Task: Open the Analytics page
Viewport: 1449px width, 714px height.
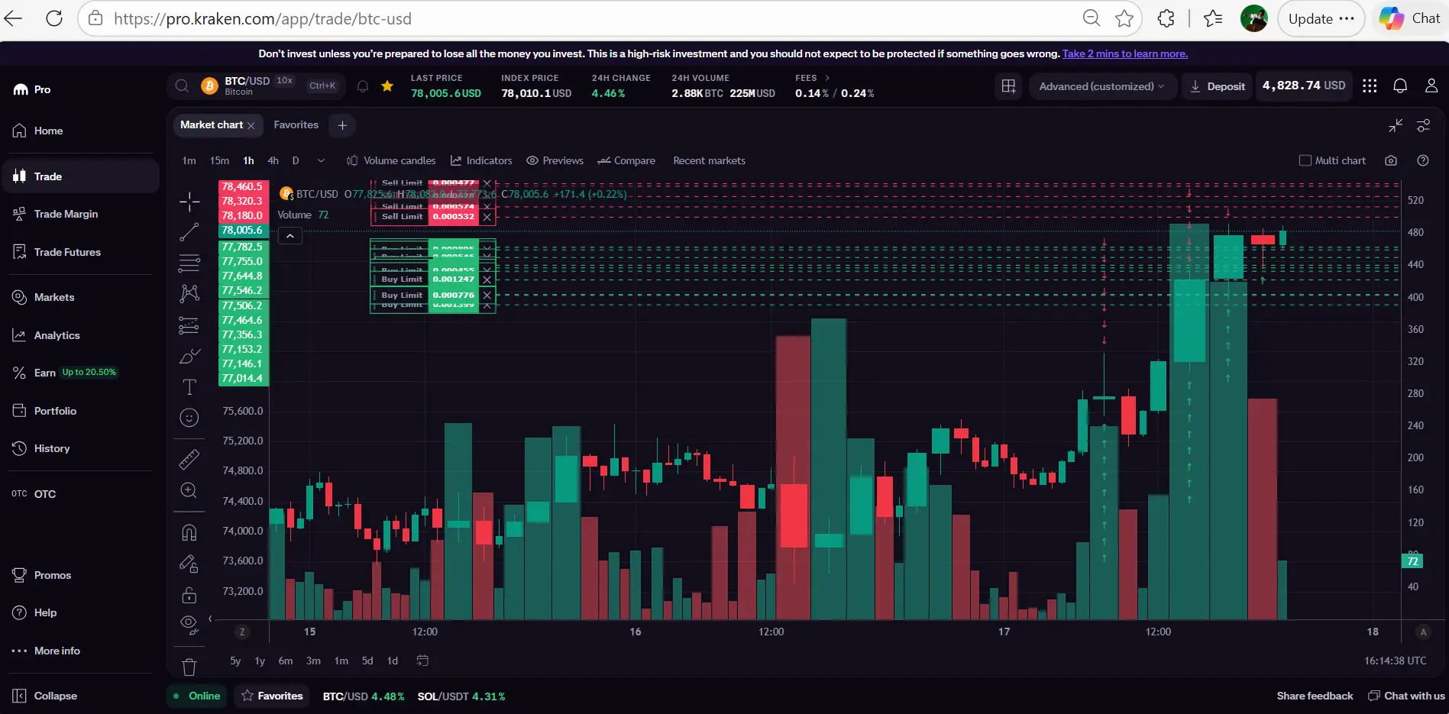Action: point(57,335)
